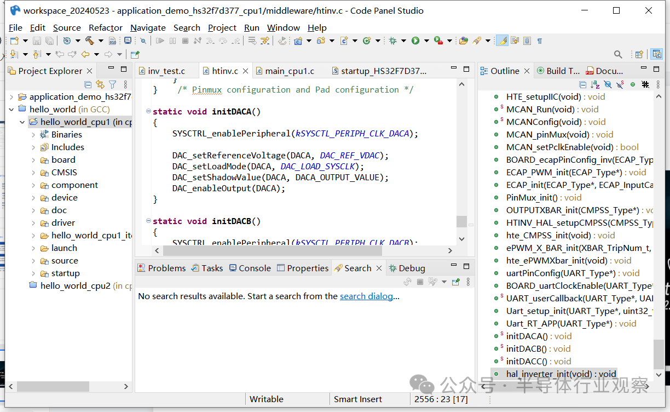Click the Pin Editor icon
The width and height of the screenshot is (670, 412).
tap(135, 54)
